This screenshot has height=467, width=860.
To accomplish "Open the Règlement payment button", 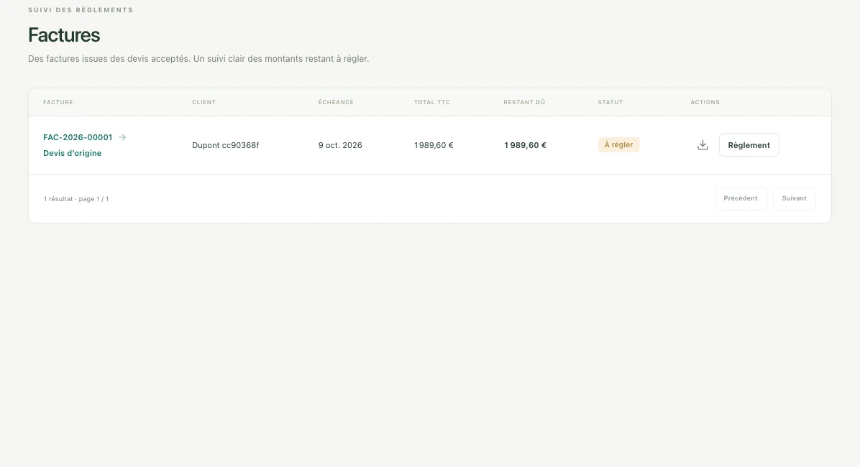I will (749, 145).
